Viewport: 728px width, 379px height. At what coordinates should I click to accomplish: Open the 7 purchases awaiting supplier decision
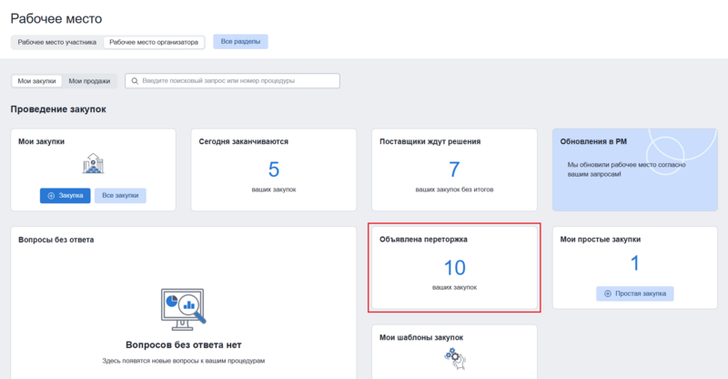tap(454, 169)
